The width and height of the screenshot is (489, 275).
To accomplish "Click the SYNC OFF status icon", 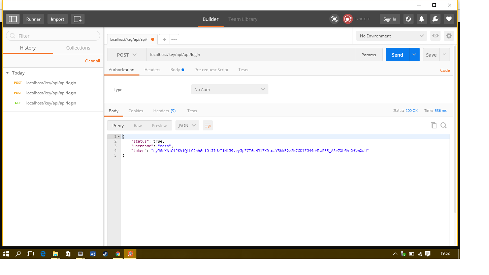I will (348, 19).
